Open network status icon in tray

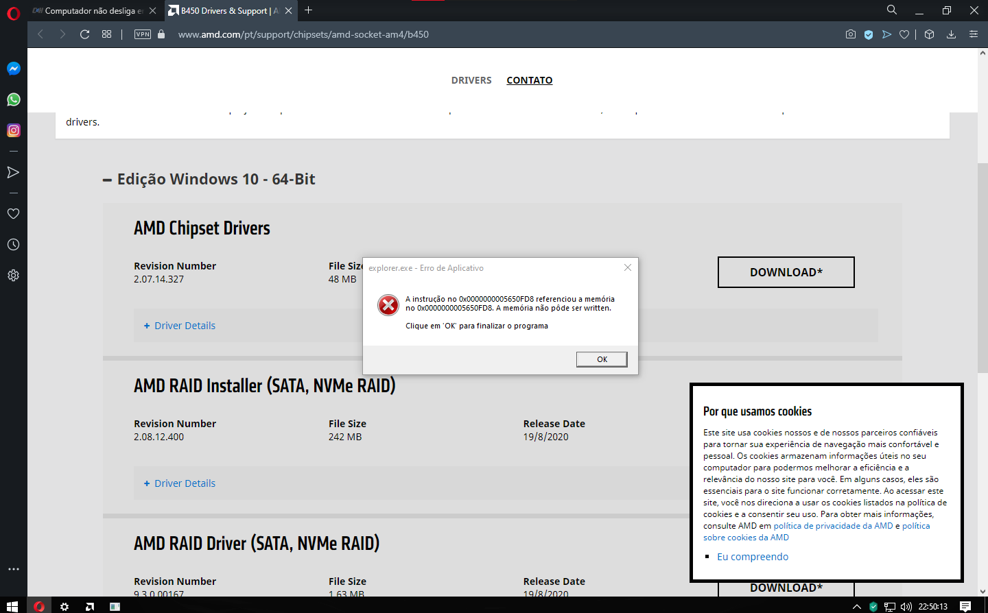pyautogui.click(x=890, y=606)
